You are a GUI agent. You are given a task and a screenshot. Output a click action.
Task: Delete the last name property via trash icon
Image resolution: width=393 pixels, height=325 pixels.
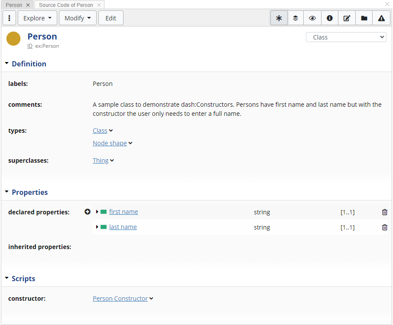pos(385,227)
